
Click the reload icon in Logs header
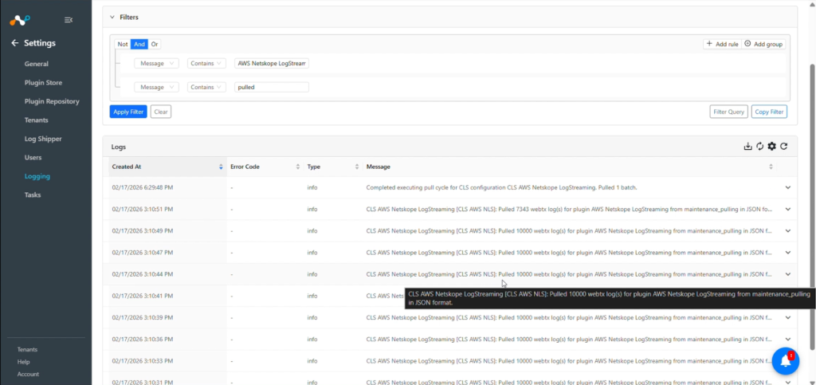(x=784, y=146)
